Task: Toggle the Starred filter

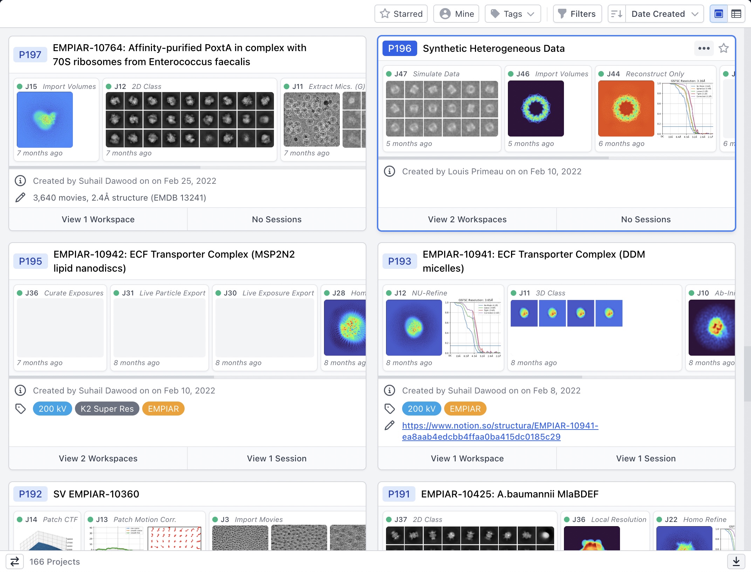Action: click(x=401, y=14)
